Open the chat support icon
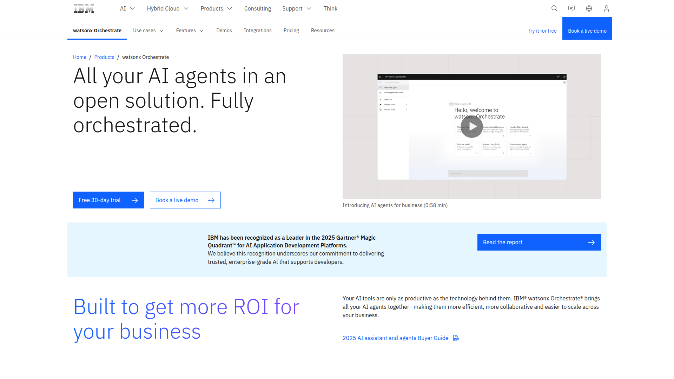This screenshot has height=379, width=674. pos(571,8)
